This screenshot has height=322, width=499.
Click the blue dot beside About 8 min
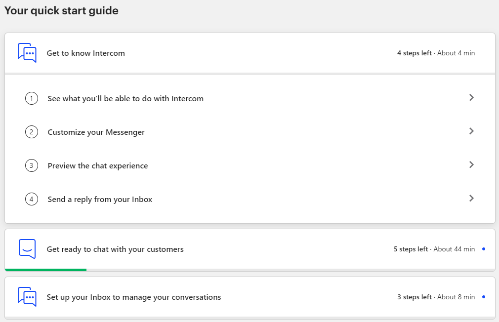484,297
